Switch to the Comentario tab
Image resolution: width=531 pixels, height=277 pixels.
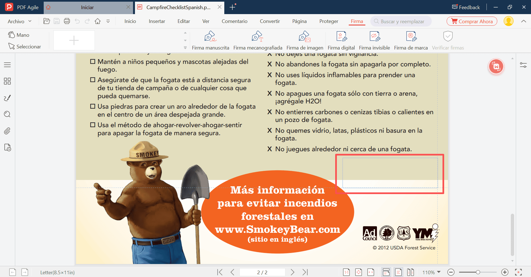[x=234, y=21]
